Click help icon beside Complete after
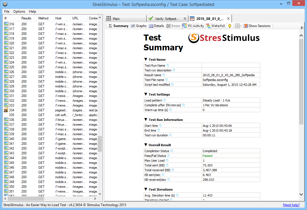 pos(183,105)
